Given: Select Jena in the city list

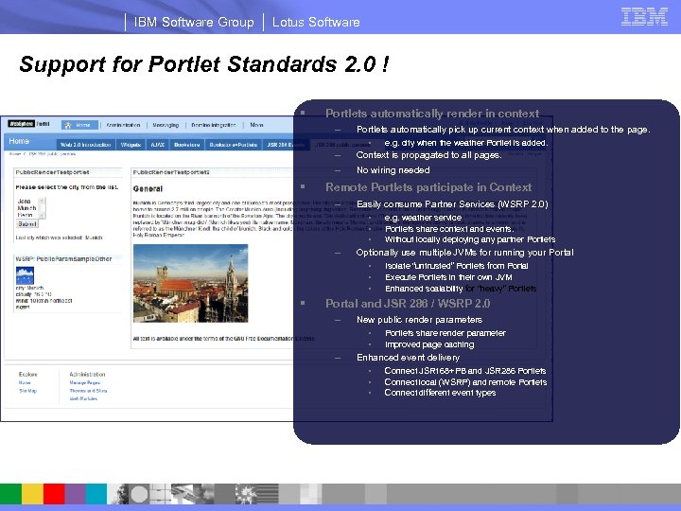Looking at the screenshot, I should coord(25,202).
